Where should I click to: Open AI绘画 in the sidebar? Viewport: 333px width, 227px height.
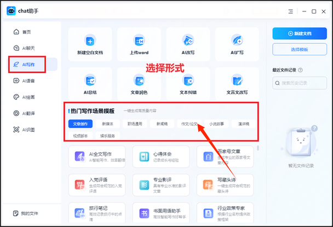[x=24, y=97]
